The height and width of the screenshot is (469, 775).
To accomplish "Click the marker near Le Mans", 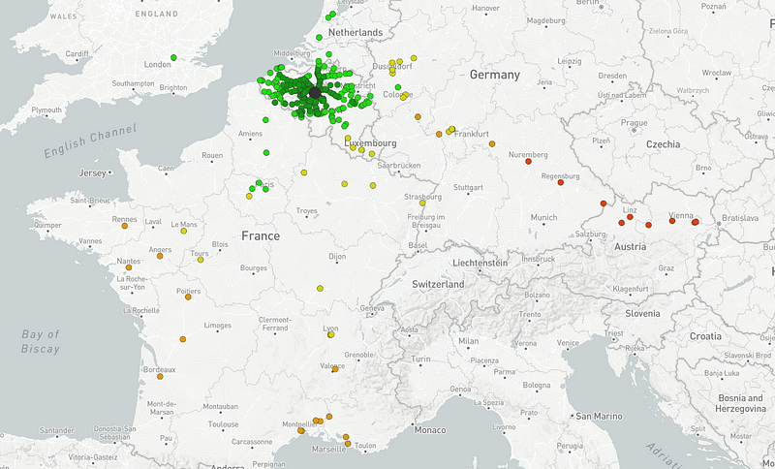I will click(x=183, y=232).
